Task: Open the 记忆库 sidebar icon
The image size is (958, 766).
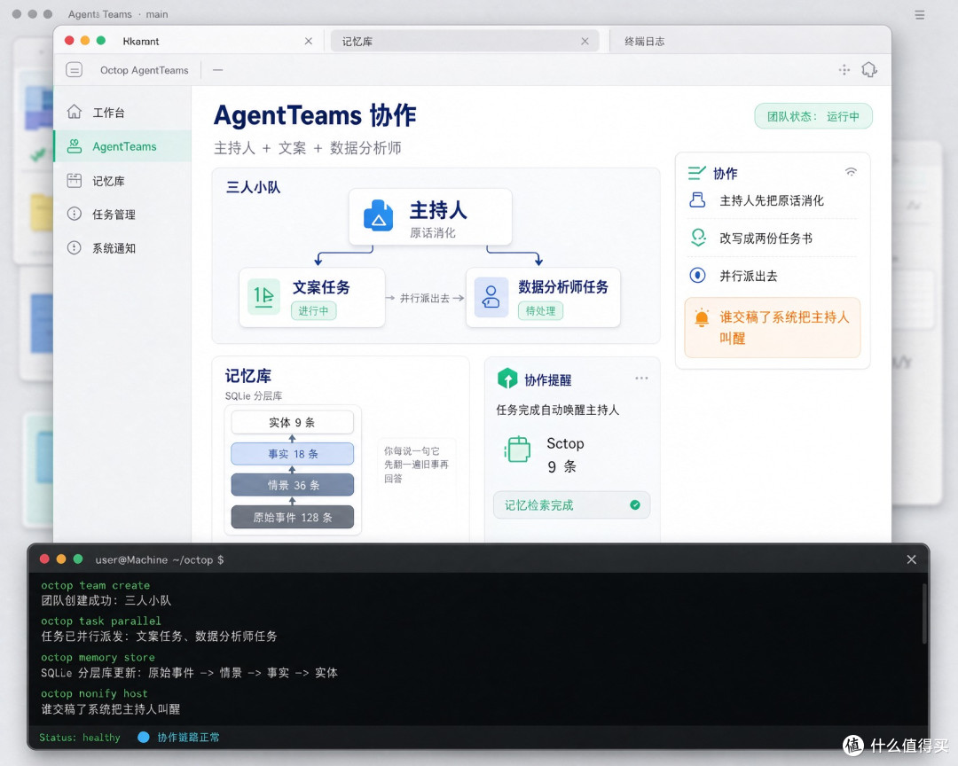Action: pos(74,180)
